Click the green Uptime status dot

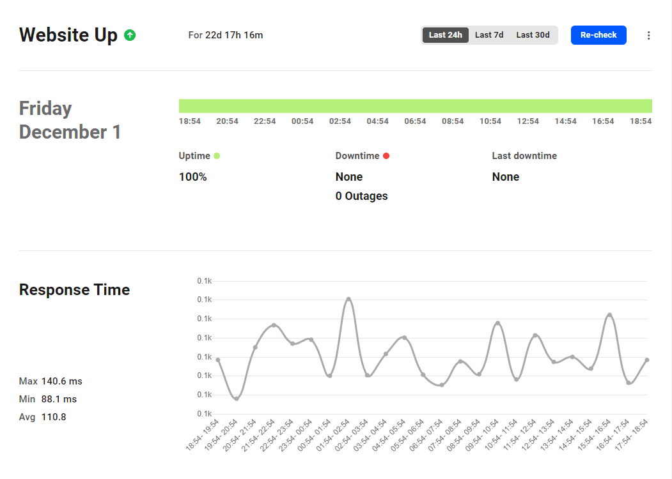[x=217, y=155]
